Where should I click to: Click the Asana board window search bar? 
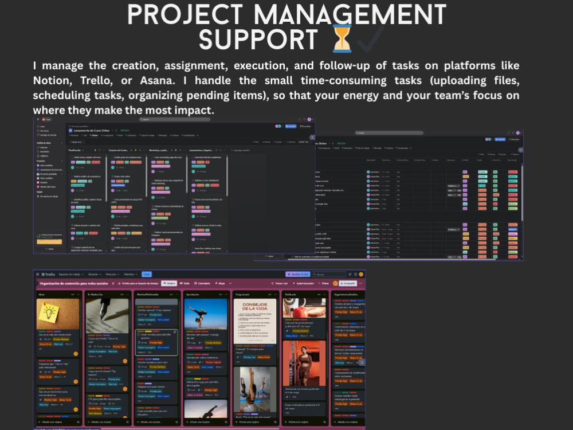[175, 120]
